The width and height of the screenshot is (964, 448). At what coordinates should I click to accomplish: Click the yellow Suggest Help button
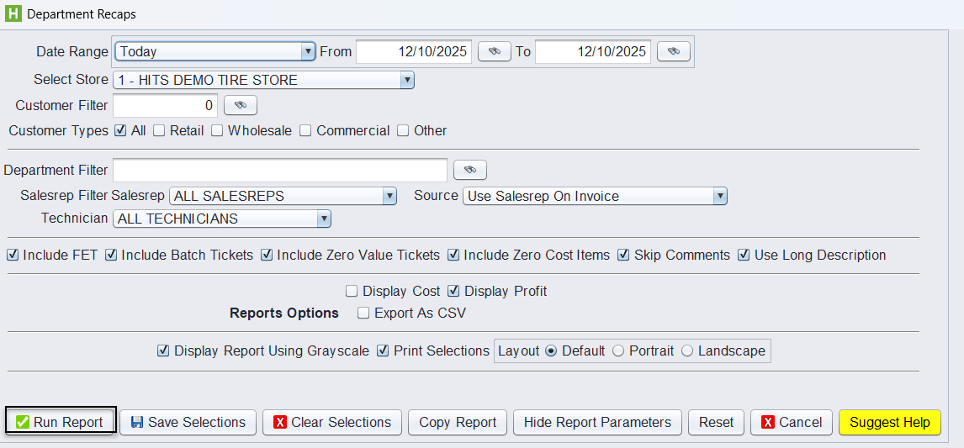889,422
